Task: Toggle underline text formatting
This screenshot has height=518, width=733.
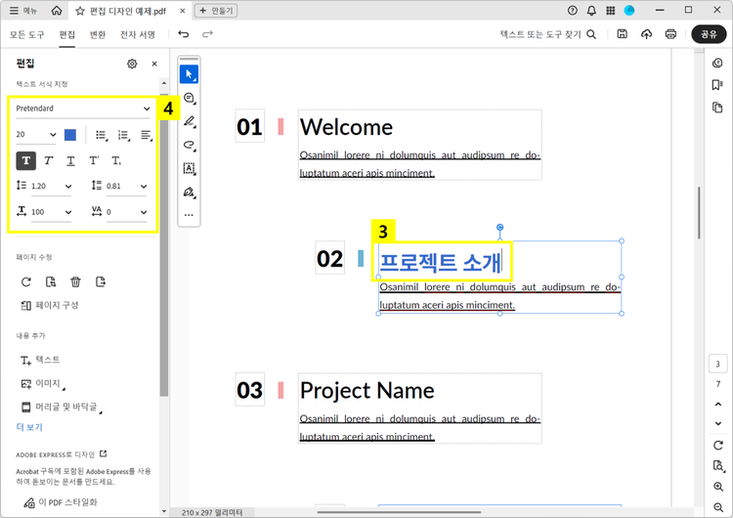Action: pos(70,161)
